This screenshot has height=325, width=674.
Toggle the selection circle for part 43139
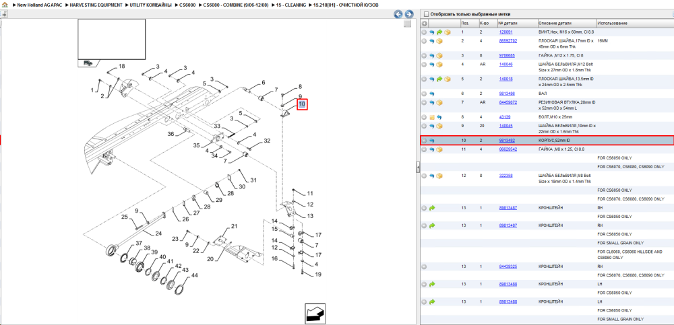pos(424,117)
